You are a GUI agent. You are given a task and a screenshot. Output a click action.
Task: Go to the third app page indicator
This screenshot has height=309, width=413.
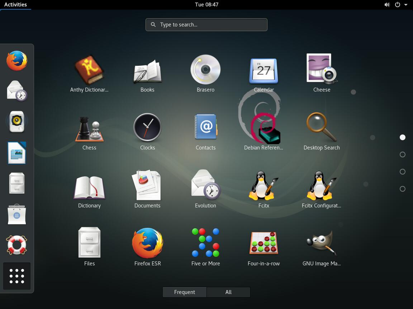403,172
